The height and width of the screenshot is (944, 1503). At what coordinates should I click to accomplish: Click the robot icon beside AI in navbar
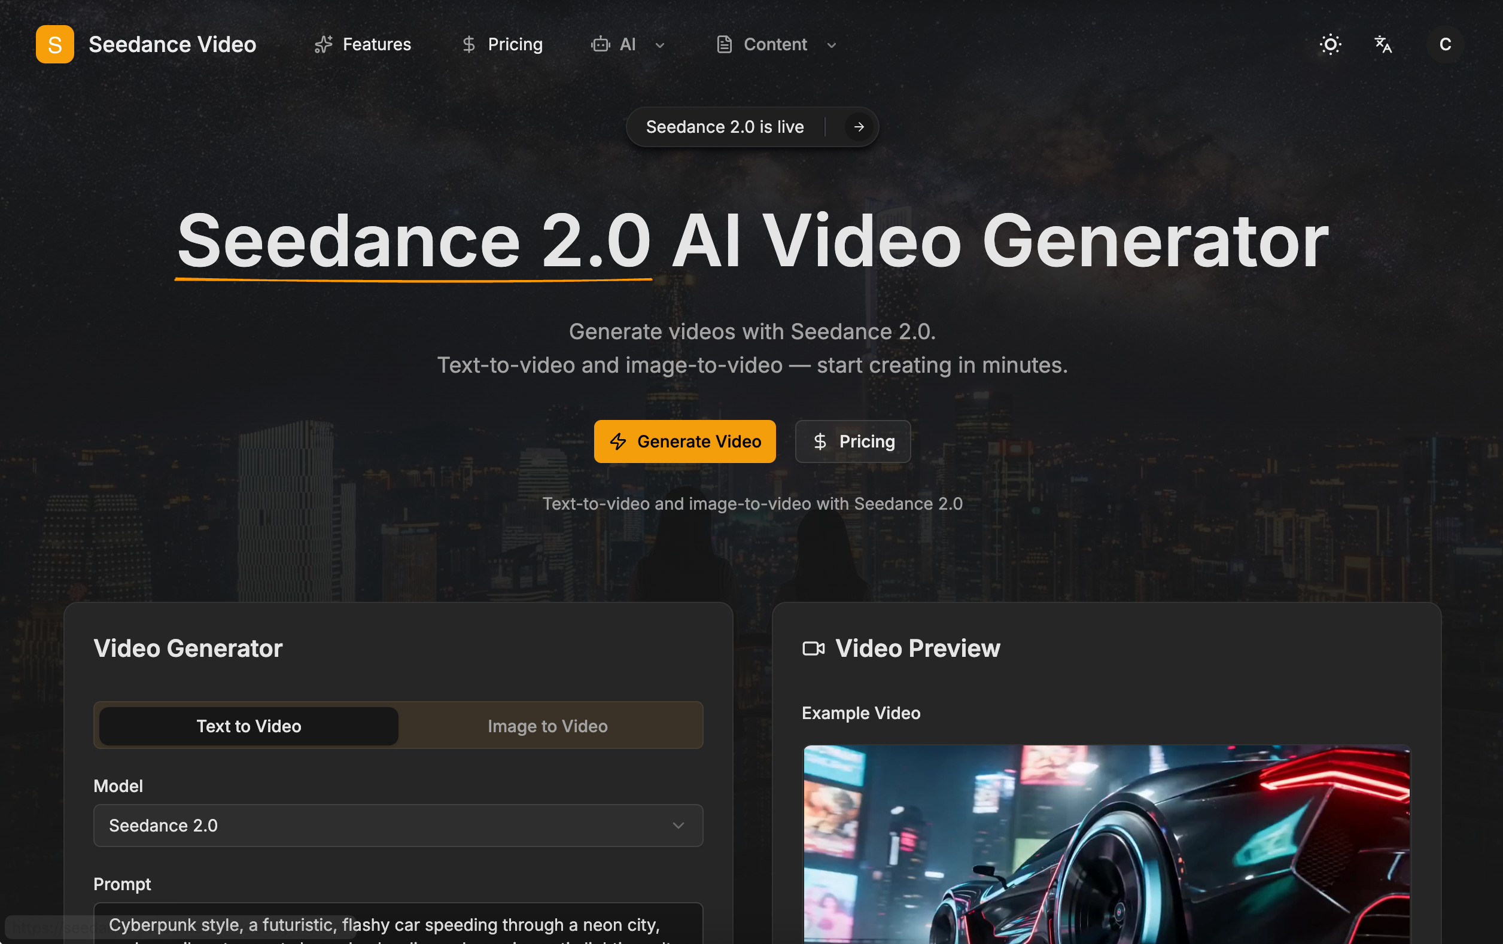click(601, 44)
